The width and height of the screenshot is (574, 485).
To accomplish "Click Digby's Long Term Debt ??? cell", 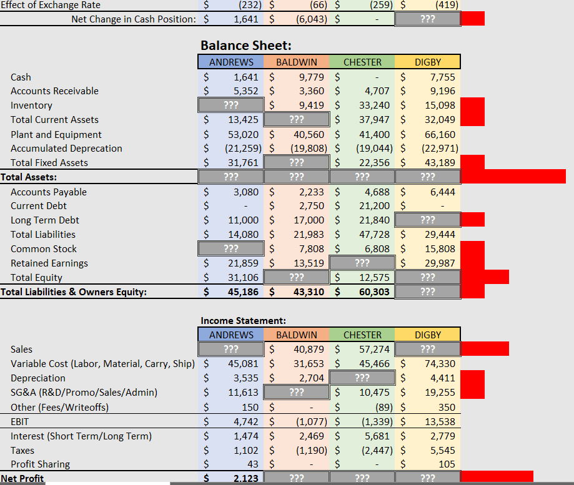I will 427,219.
